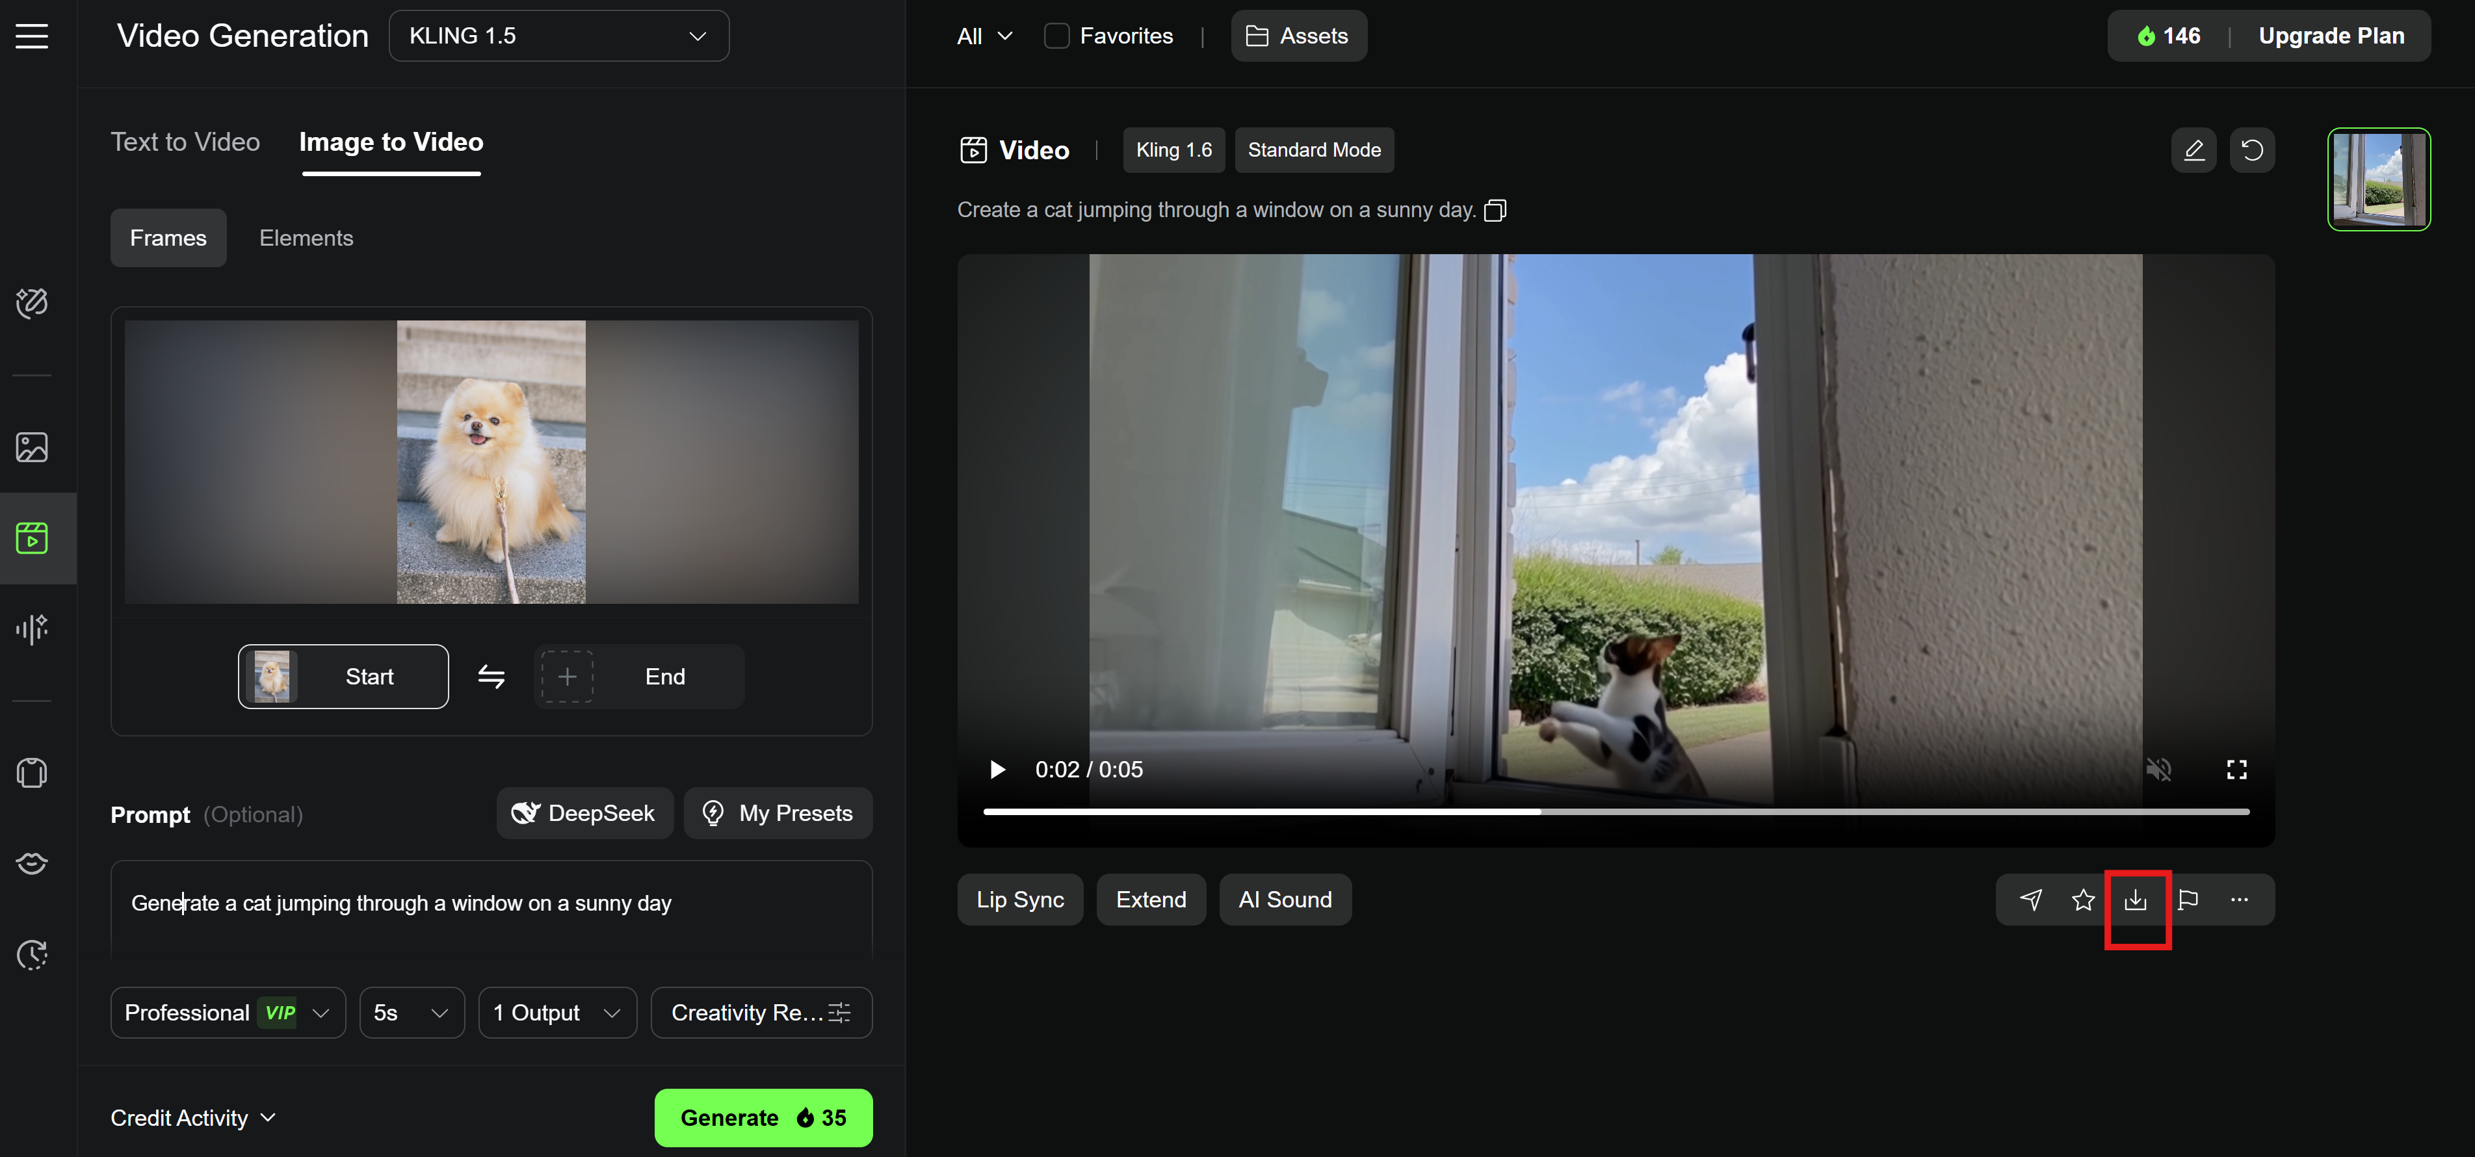This screenshot has width=2475, height=1157.
Task: Click the 0:02 / 0:05 timestamp
Action: 1088,770
